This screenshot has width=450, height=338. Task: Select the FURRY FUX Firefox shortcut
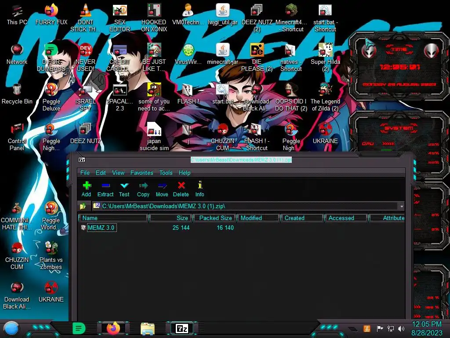click(51, 15)
